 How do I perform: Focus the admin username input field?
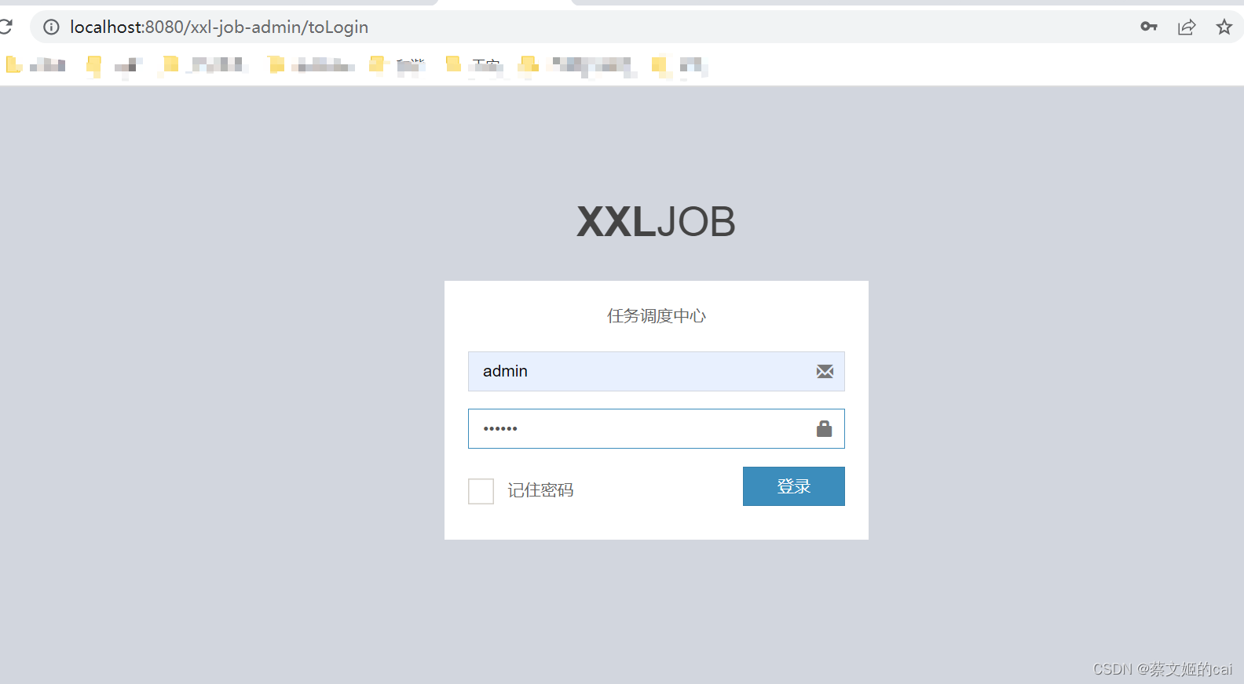click(x=657, y=371)
